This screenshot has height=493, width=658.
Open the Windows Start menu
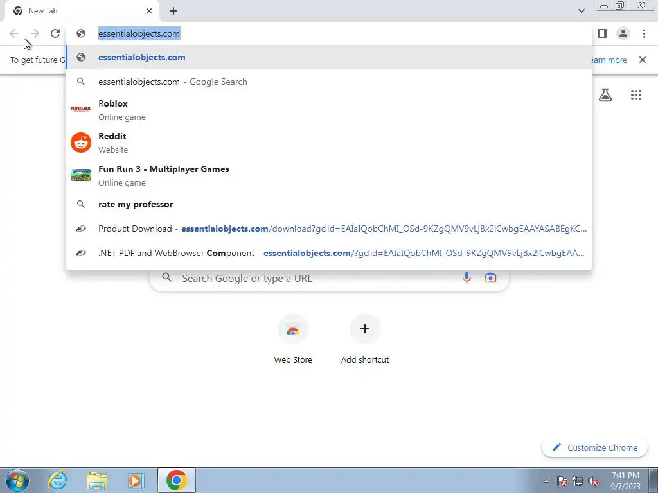click(17, 480)
